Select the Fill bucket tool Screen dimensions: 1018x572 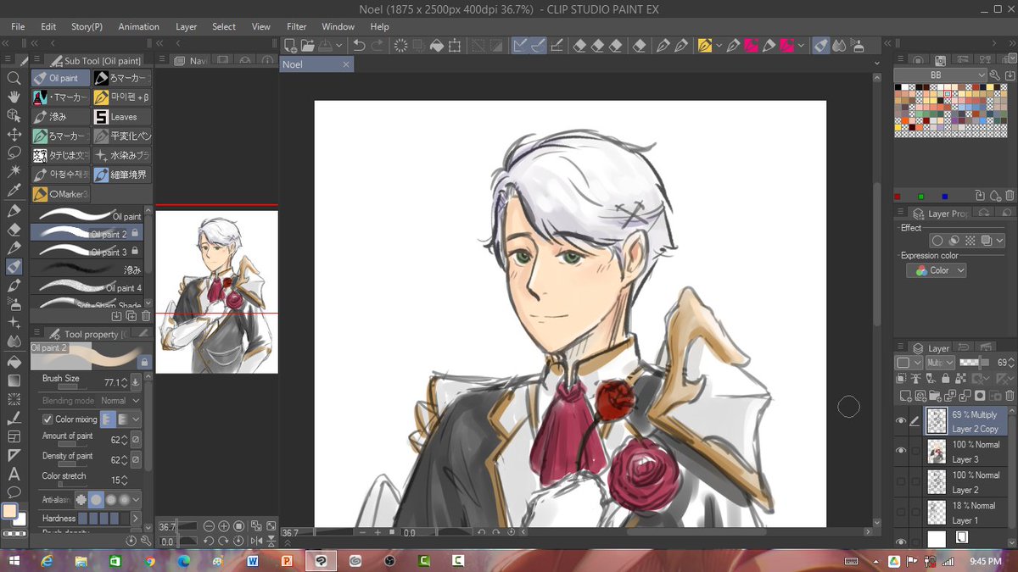coord(14,361)
